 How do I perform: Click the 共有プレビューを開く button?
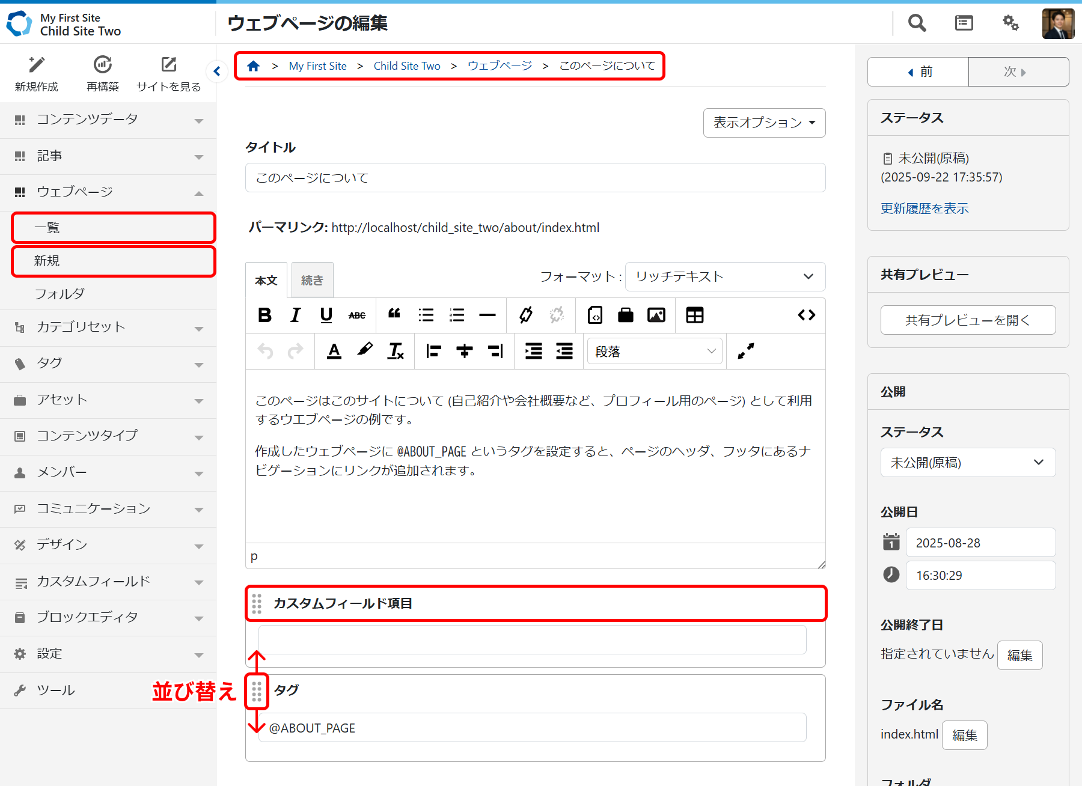point(967,320)
